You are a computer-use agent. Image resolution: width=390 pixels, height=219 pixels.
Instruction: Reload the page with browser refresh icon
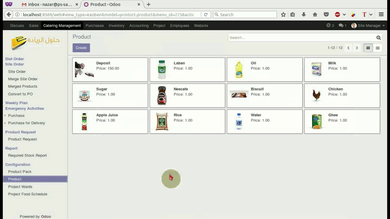tap(206, 15)
